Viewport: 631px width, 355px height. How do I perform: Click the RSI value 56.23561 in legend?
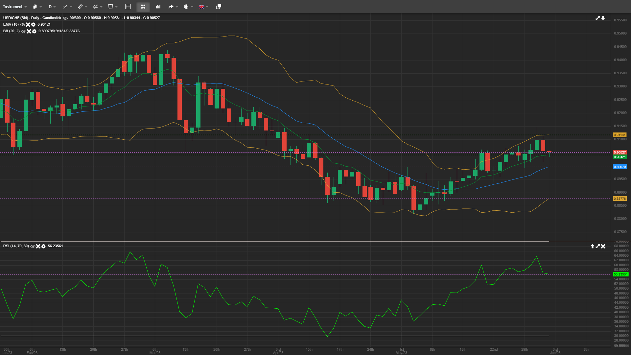coord(55,246)
